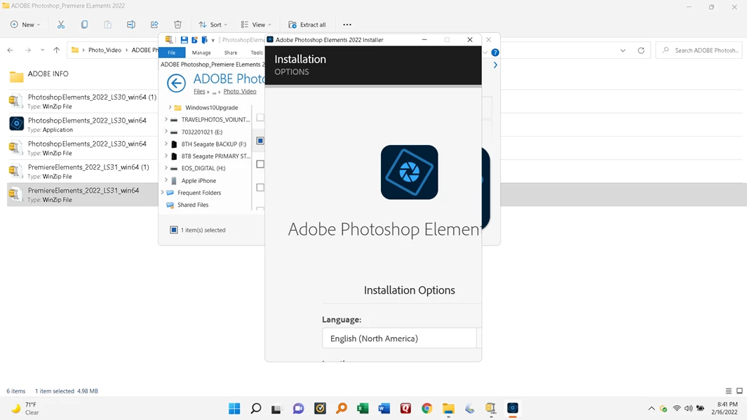
Task: Click Extract all in Explorer toolbar
Action: coord(307,25)
